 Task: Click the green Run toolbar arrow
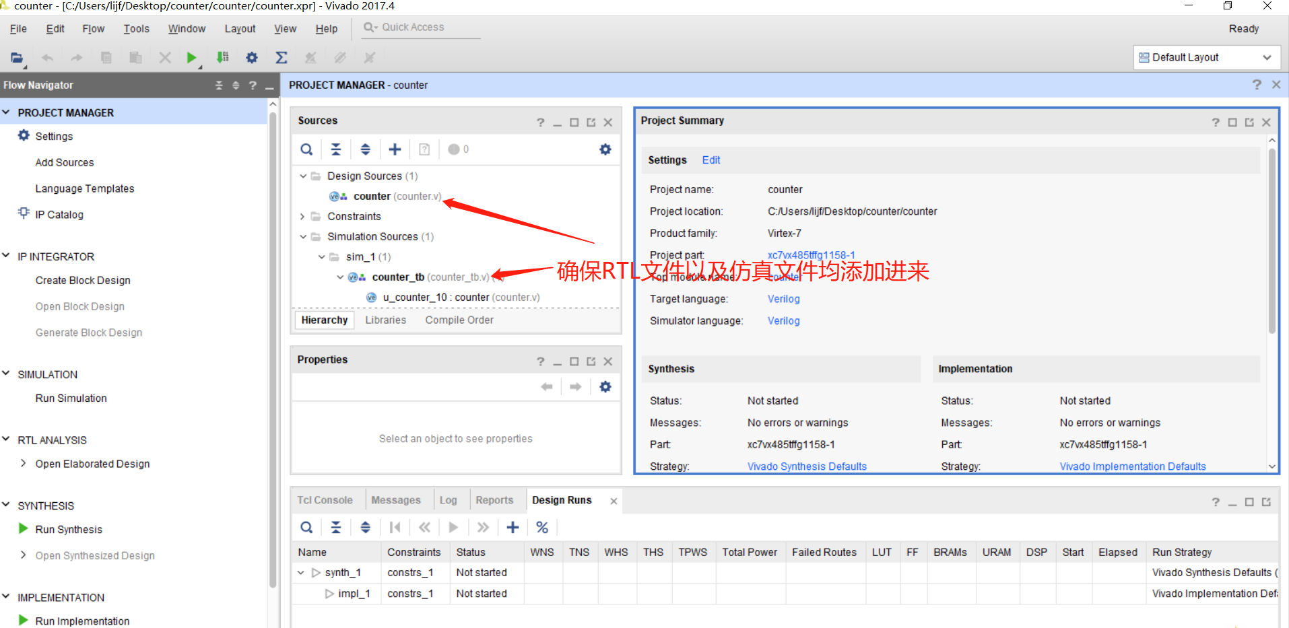point(191,58)
